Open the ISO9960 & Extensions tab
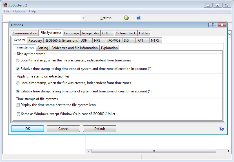Viewport: 234px width, 162px height. pos(61,41)
